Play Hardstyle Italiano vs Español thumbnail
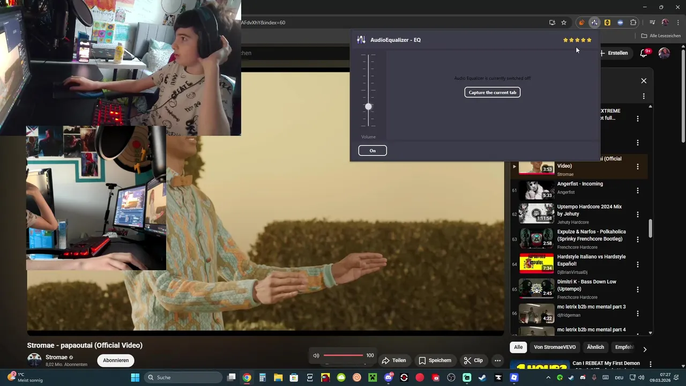 (536, 263)
